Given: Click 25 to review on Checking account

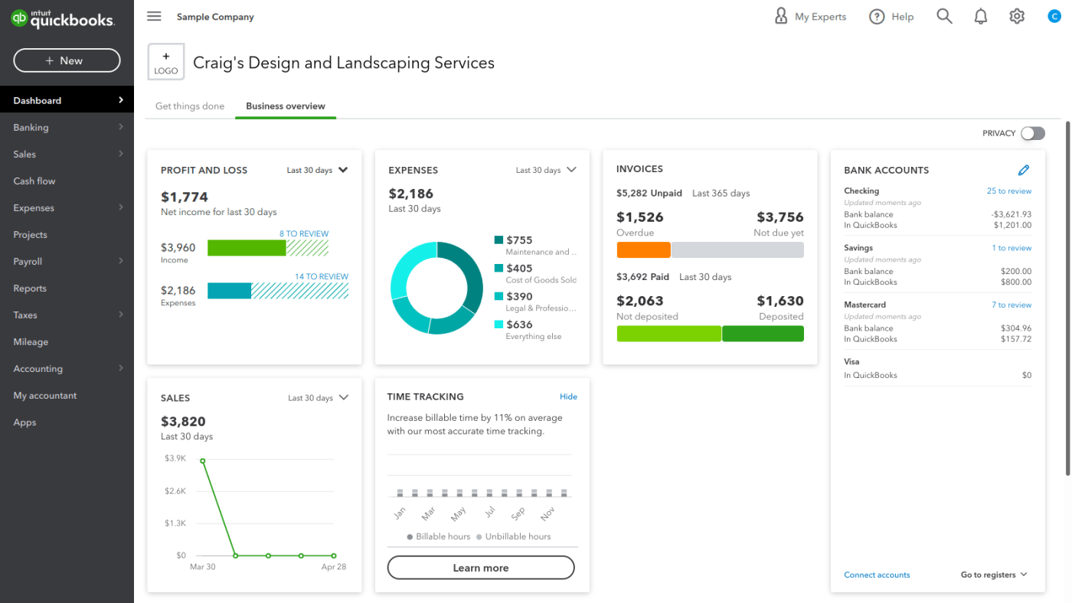Looking at the screenshot, I should (1009, 191).
